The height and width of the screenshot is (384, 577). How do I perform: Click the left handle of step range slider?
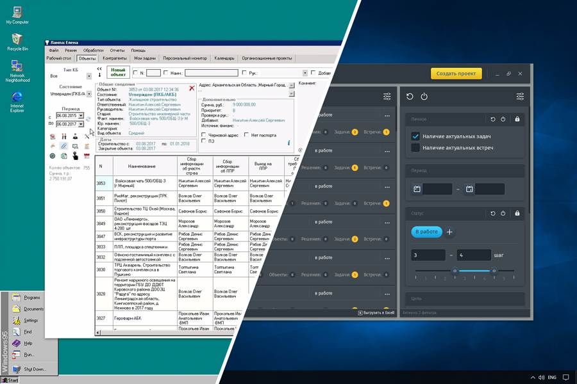pos(455,271)
